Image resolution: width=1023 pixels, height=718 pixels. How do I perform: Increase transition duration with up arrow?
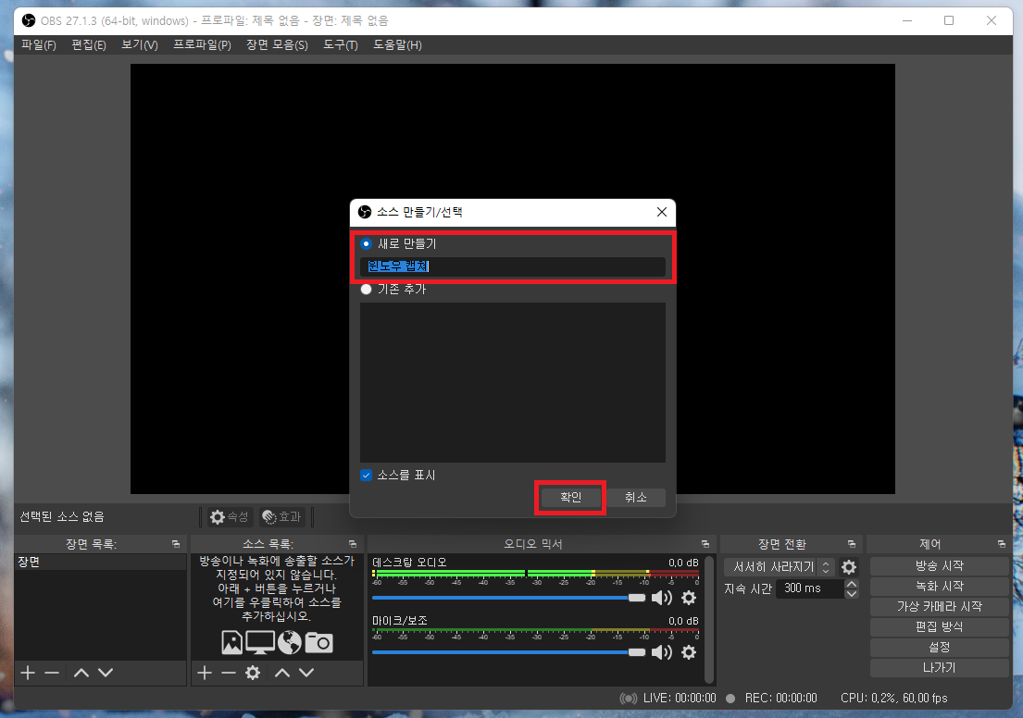click(852, 584)
